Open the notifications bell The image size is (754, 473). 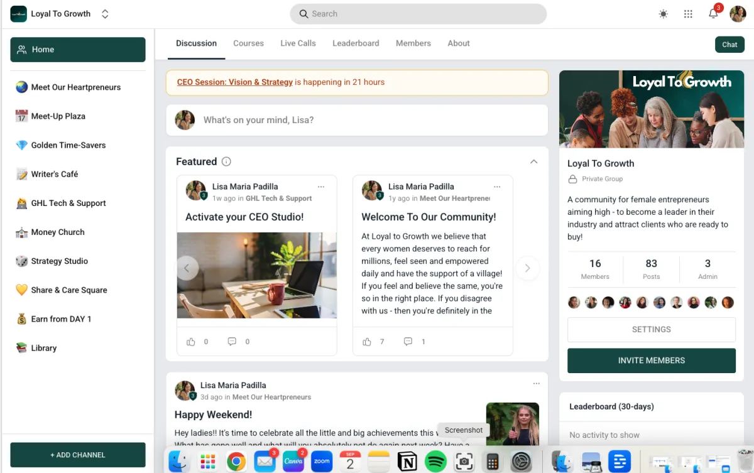pos(713,13)
